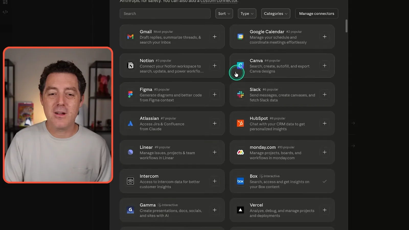This screenshot has height=230, width=409.
Task: Click the Box logo icon
Action: 240,181
